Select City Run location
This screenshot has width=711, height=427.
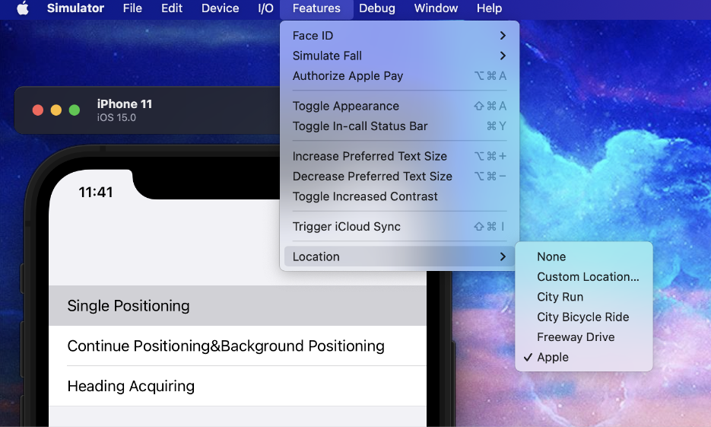click(x=584, y=297)
